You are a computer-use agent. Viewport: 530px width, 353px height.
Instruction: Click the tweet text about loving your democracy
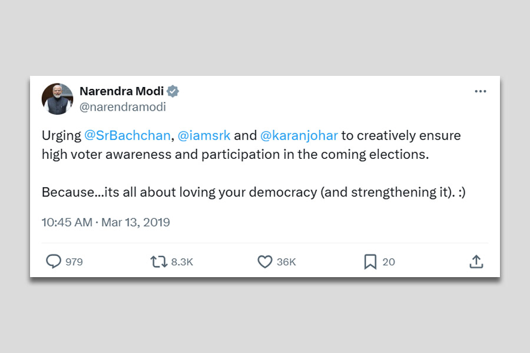click(x=253, y=192)
